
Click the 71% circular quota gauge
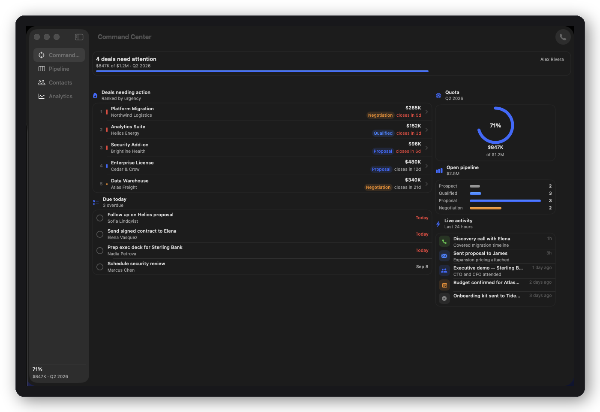(x=495, y=125)
